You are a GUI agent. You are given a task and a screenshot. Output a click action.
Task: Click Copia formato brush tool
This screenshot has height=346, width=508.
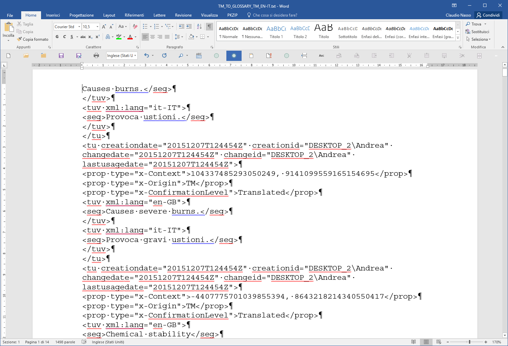click(x=32, y=39)
